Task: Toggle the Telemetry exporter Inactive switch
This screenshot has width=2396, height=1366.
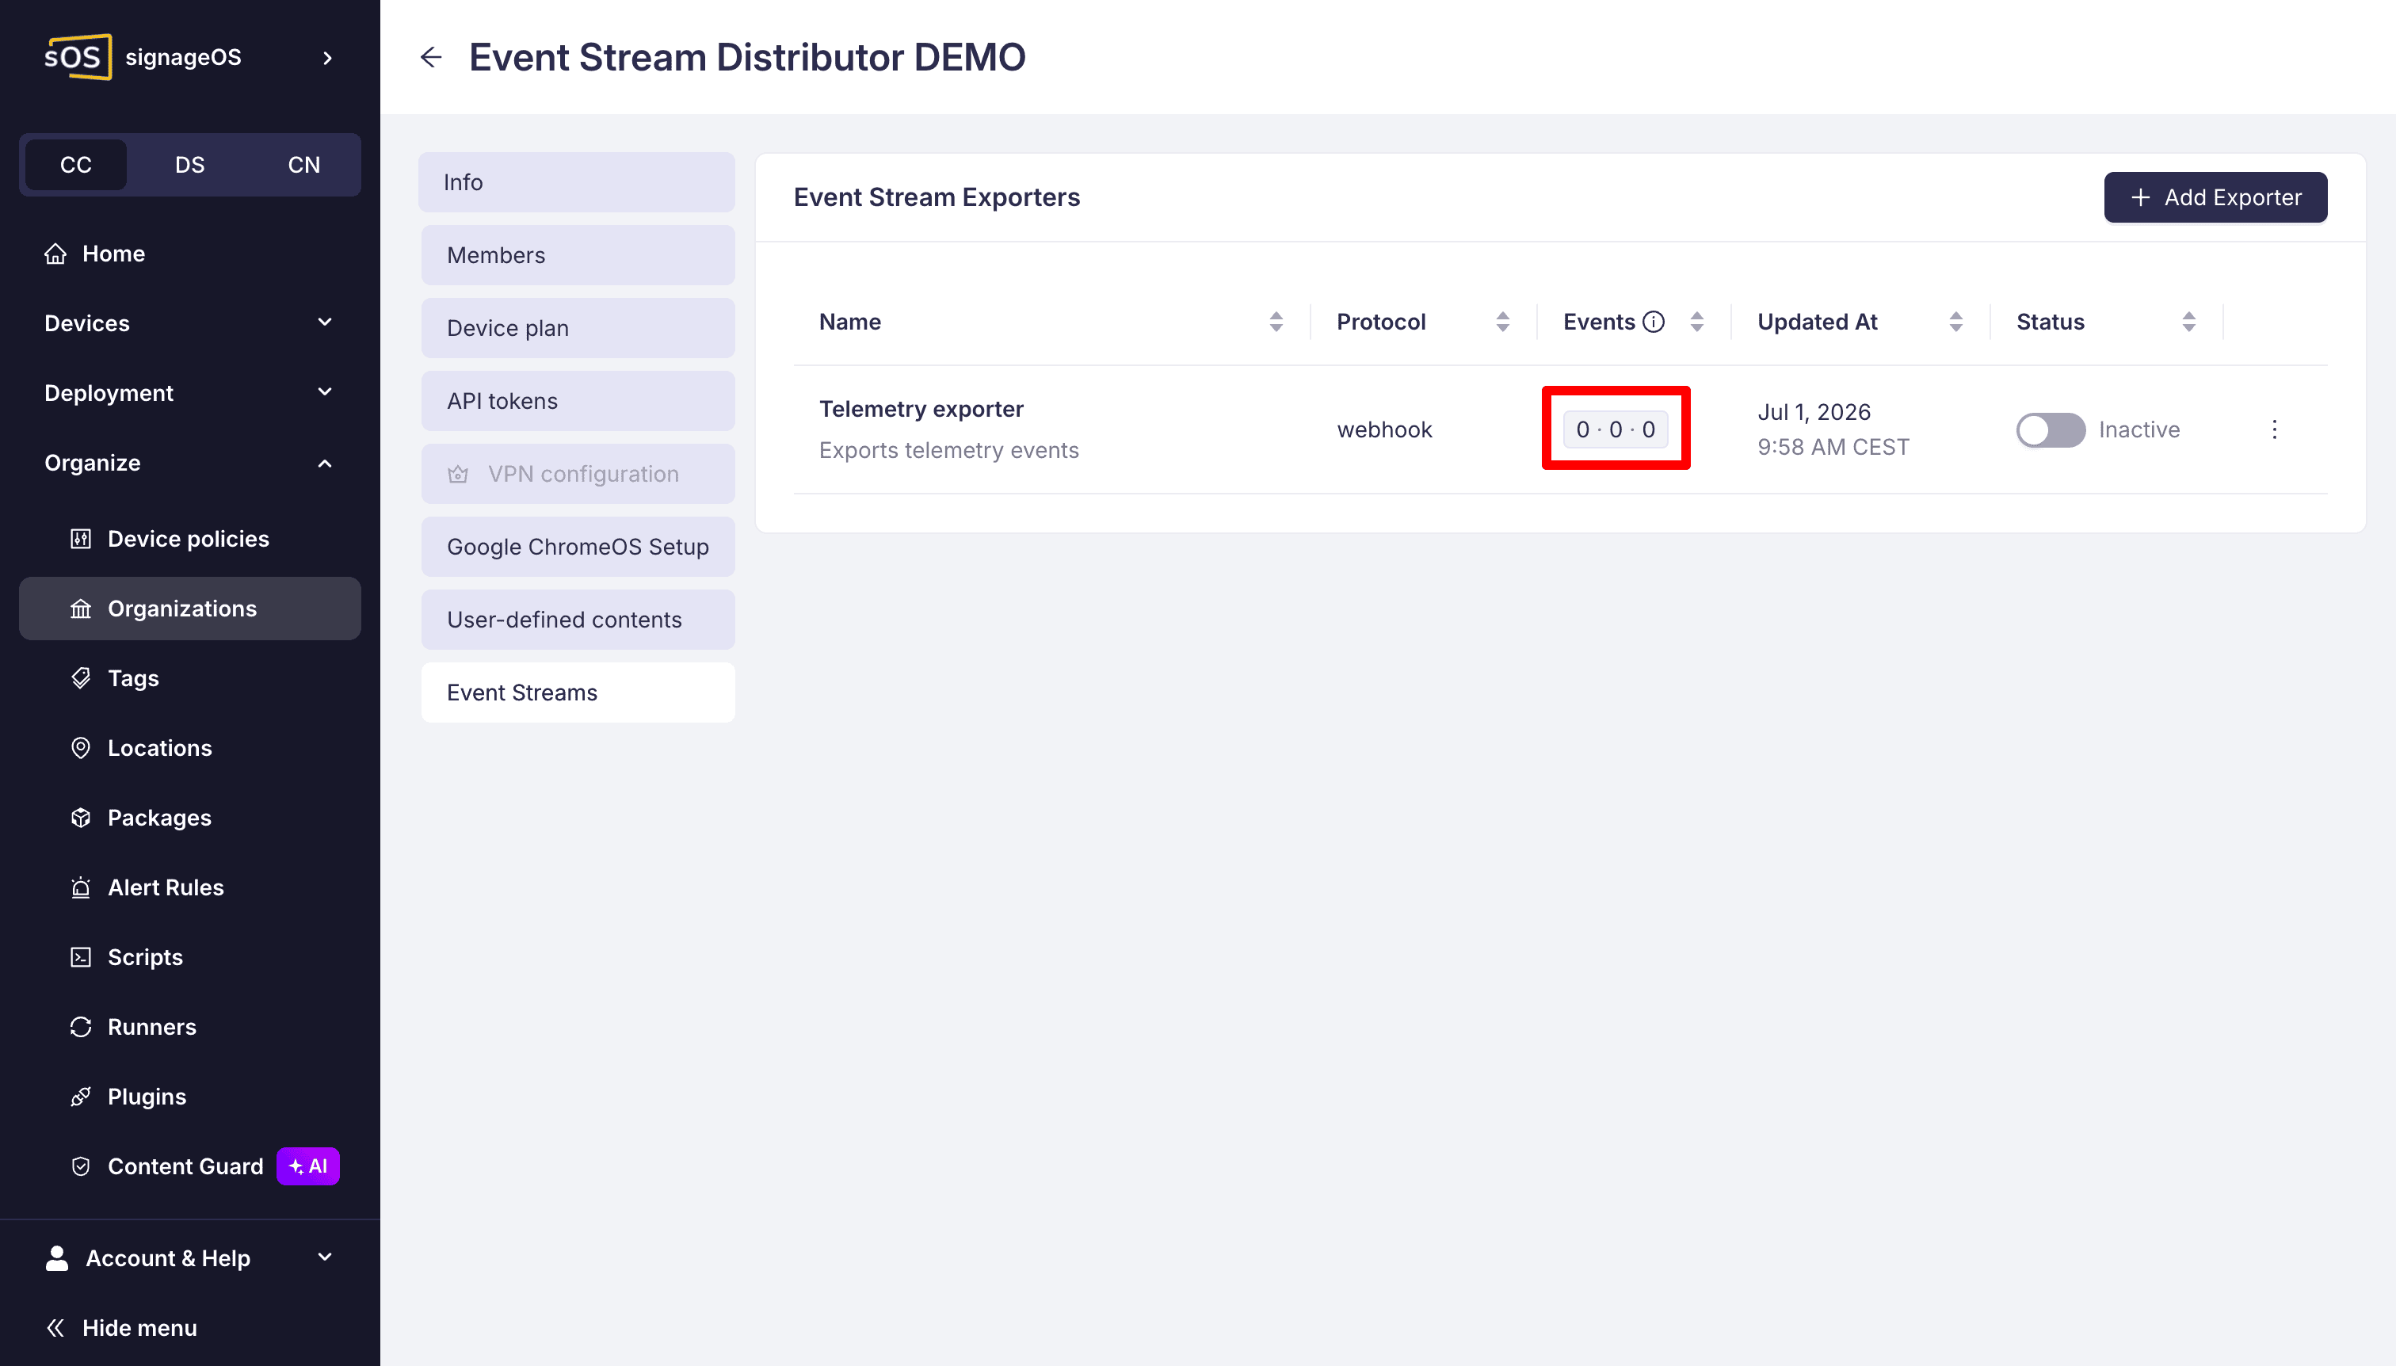Action: click(2051, 429)
